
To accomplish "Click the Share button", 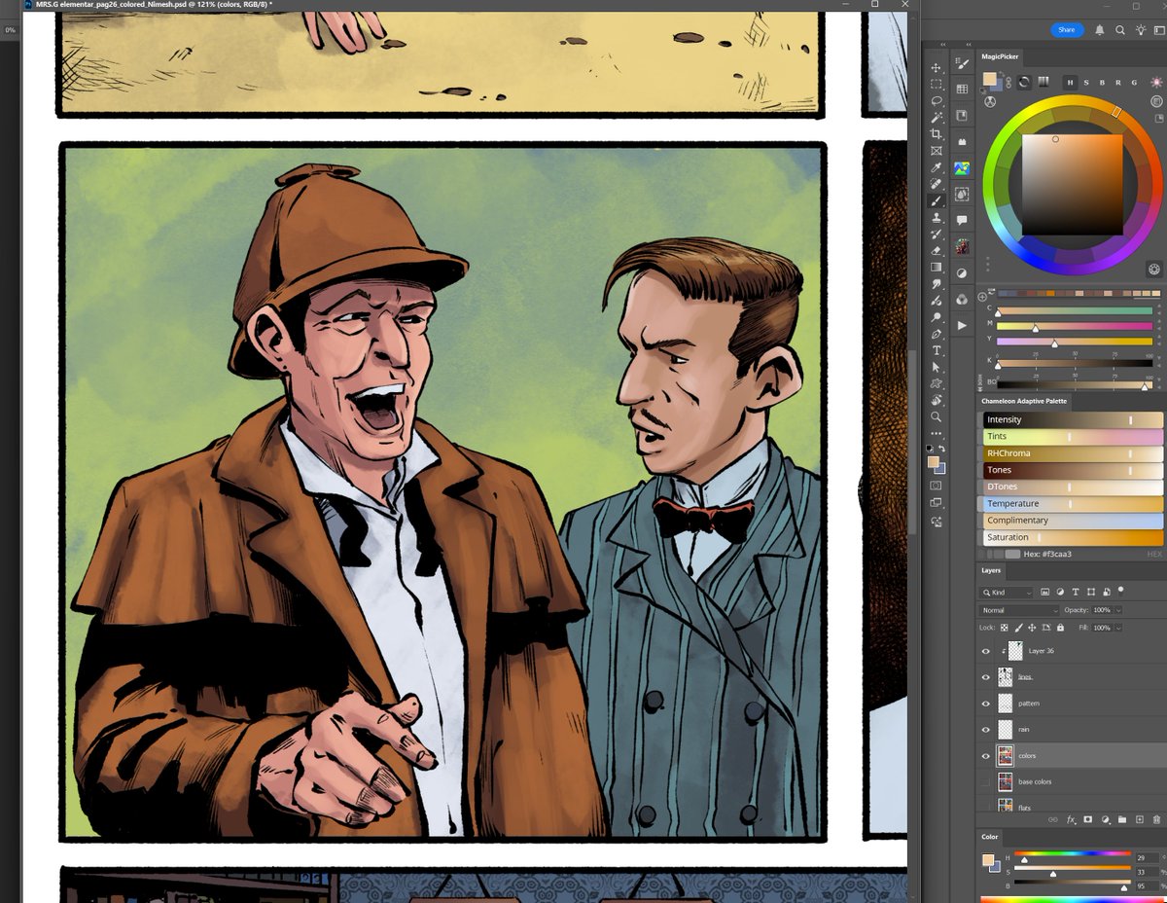I will click(x=1067, y=30).
